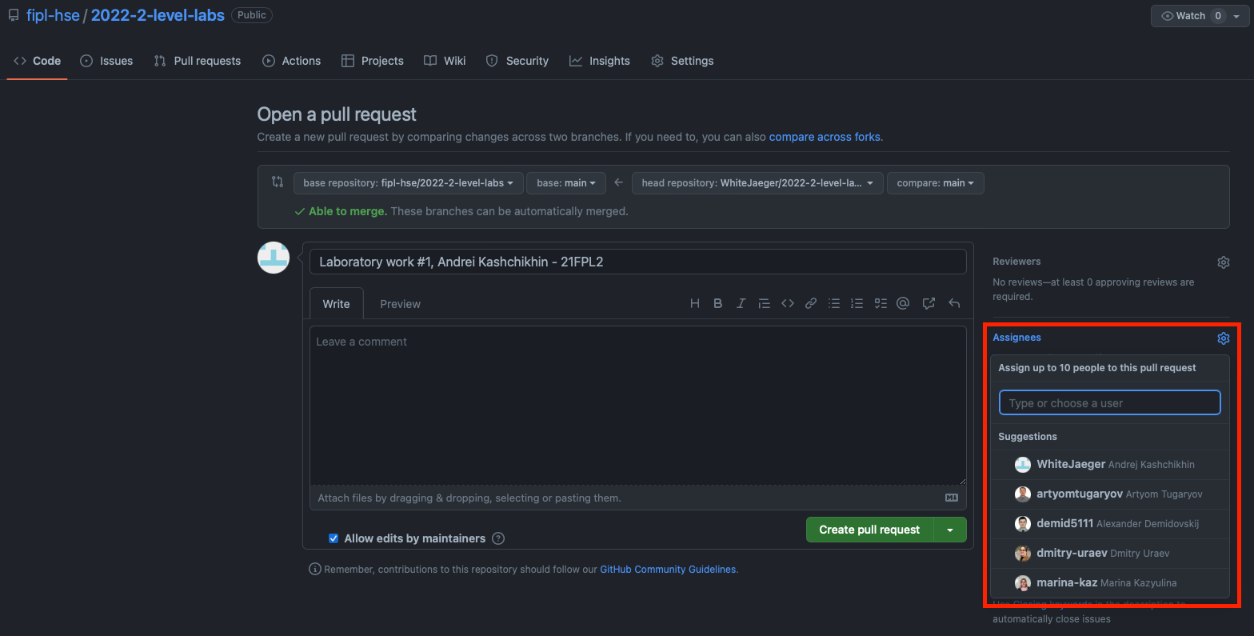The height and width of the screenshot is (636, 1254).
Task: Open the Projects tab
Action: coord(373,61)
